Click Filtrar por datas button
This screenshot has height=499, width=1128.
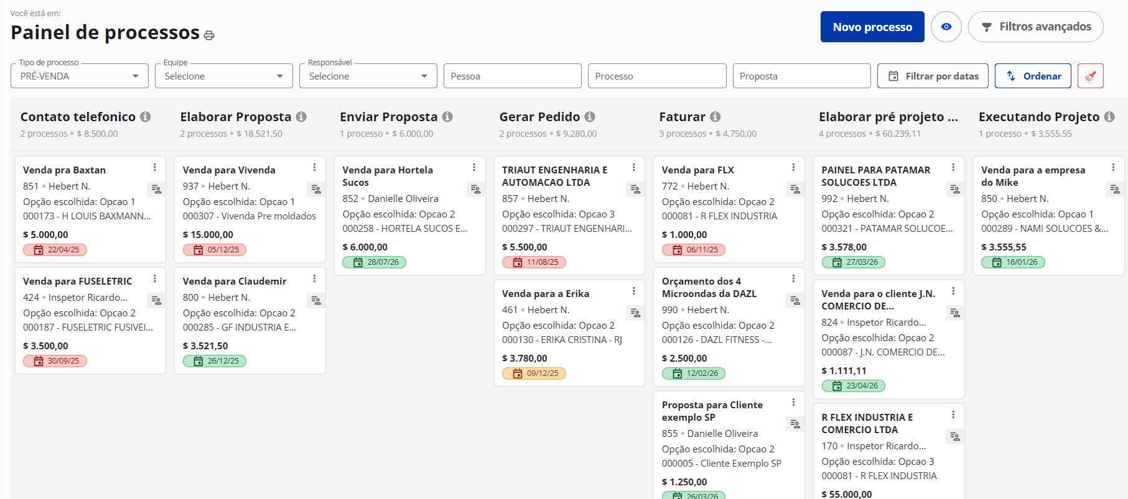pyautogui.click(x=933, y=76)
